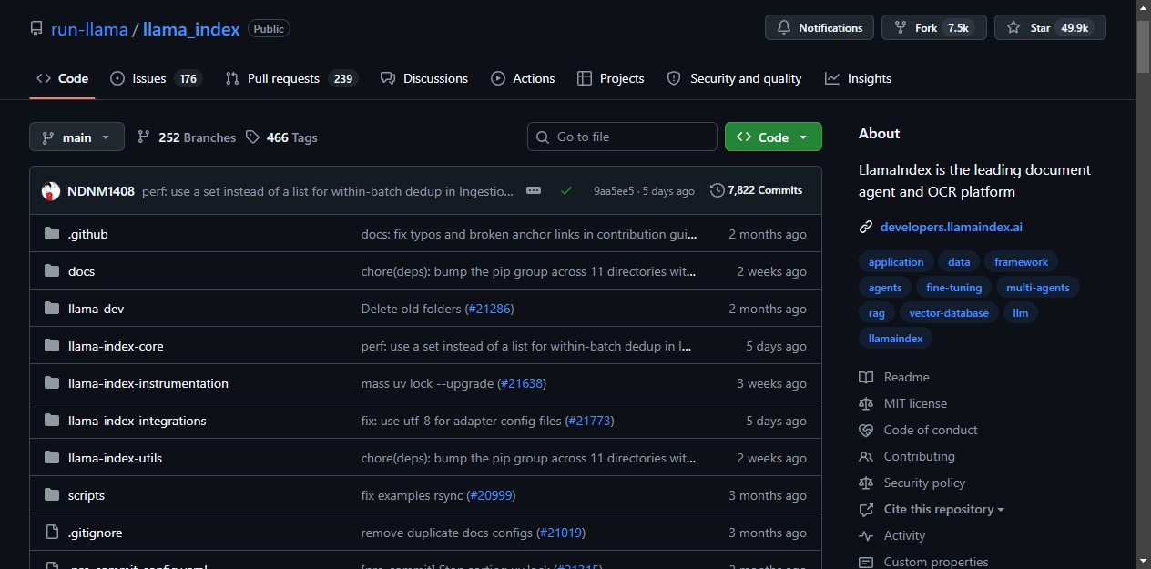Focus the Go to file search field
This screenshot has width=1151, height=569.
tap(622, 137)
